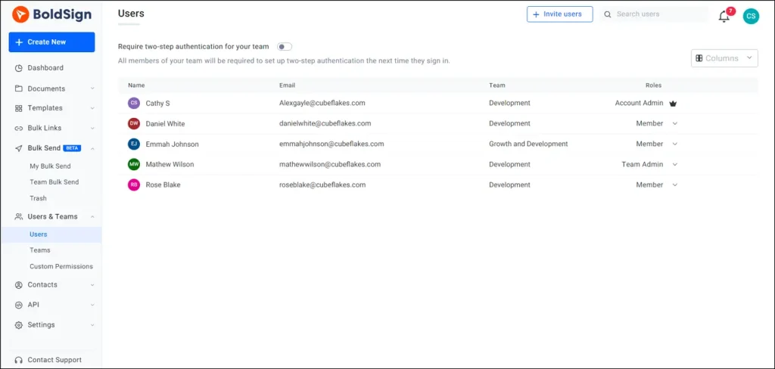Image resolution: width=775 pixels, height=369 pixels.
Task: Open the CS profile avatar menu
Action: pos(751,17)
